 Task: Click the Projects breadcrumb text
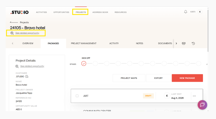[24, 22]
